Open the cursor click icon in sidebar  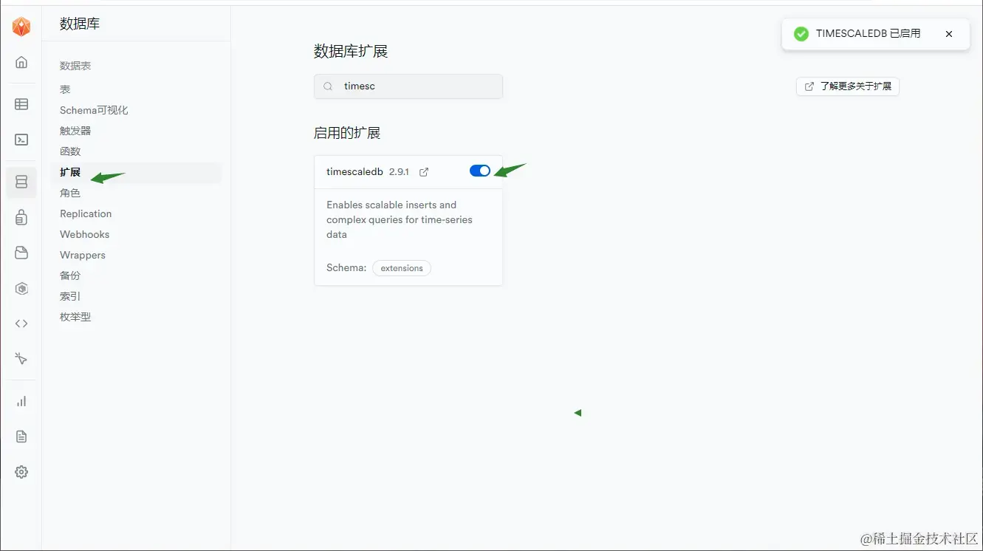click(x=21, y=359)
